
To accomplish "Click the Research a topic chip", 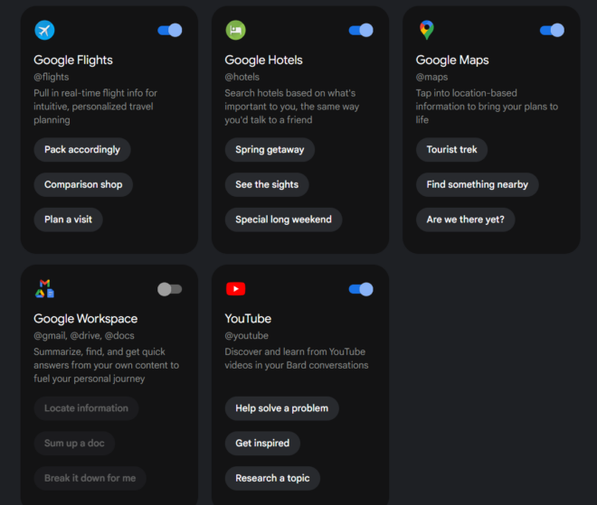I will pyautogui.click(x=272, y=478).
